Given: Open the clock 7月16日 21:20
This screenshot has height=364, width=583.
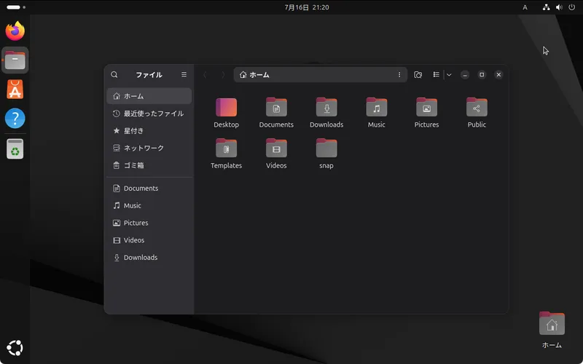Looking at the screenshot, I should 307,7.
